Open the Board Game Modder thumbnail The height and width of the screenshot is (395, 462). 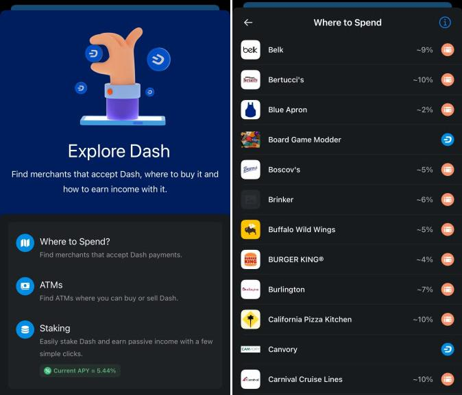pos(250,140)
